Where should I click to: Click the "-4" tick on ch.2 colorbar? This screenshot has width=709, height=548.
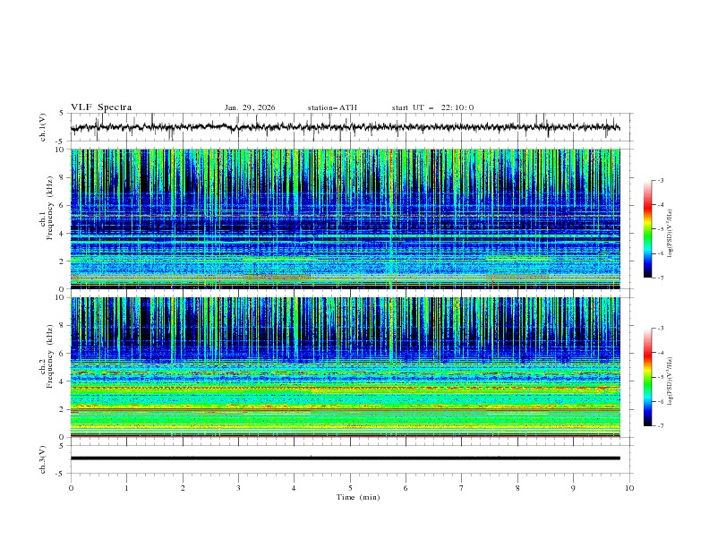coord(661,353)
